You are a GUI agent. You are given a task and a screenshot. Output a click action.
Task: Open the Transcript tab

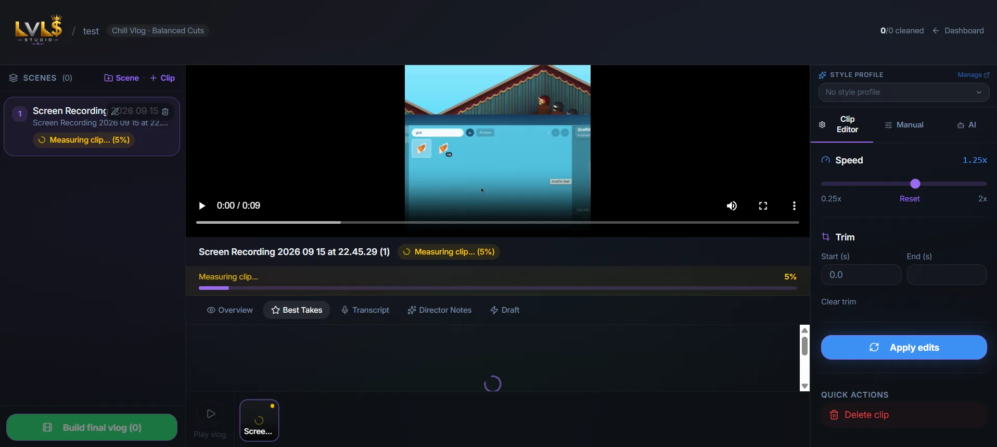[365, 310]
